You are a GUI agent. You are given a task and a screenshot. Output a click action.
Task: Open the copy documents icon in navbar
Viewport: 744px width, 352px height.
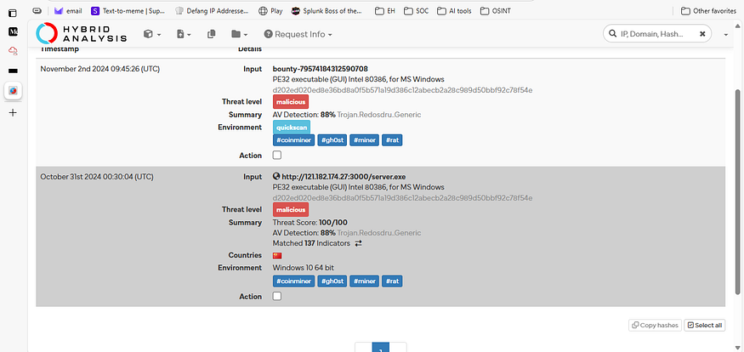[212, 34]
